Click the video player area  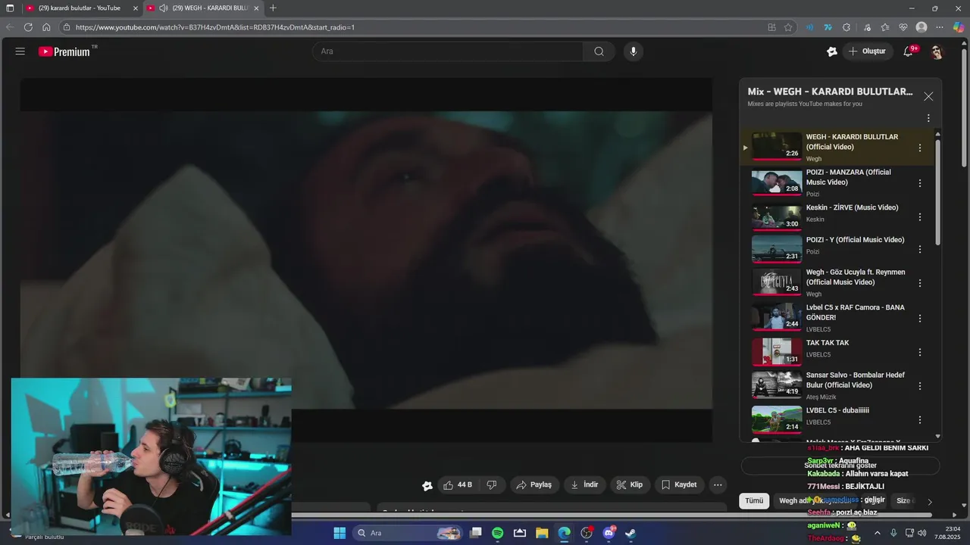tap(366, 260)
